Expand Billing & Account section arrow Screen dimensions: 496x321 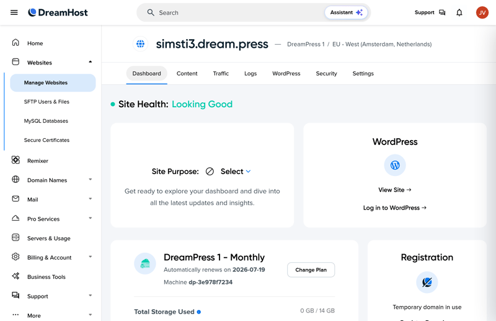click(x=90, y=257)
